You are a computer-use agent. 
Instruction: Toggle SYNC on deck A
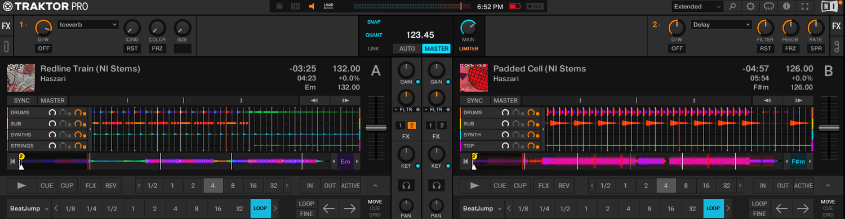[x=22, y=101]
